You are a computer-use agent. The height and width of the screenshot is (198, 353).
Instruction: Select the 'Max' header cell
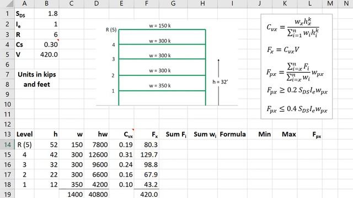click(x=285, y=134)
